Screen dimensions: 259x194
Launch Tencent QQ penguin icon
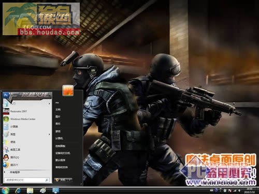[x=6, y=157]
